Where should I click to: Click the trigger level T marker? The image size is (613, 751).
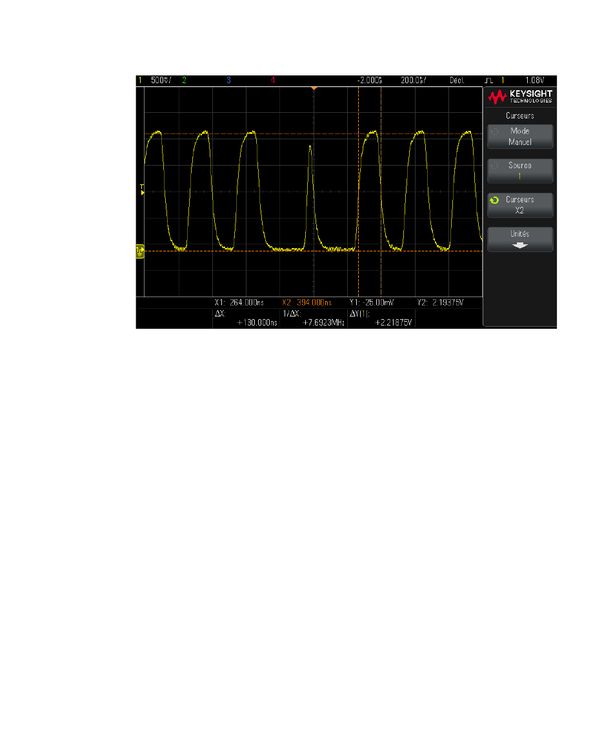[x=142, y=190]
